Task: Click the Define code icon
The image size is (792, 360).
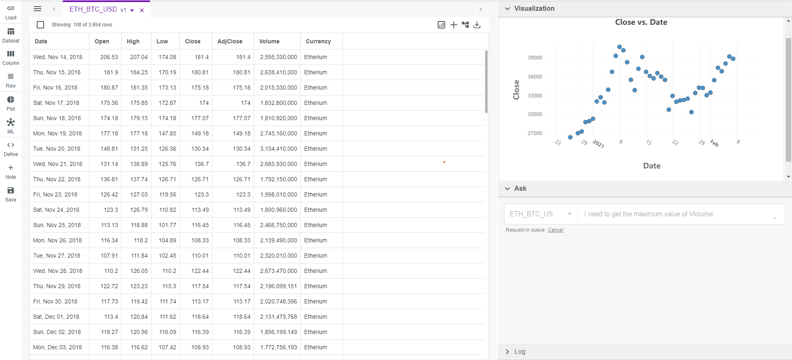Action: click(11, 149)
